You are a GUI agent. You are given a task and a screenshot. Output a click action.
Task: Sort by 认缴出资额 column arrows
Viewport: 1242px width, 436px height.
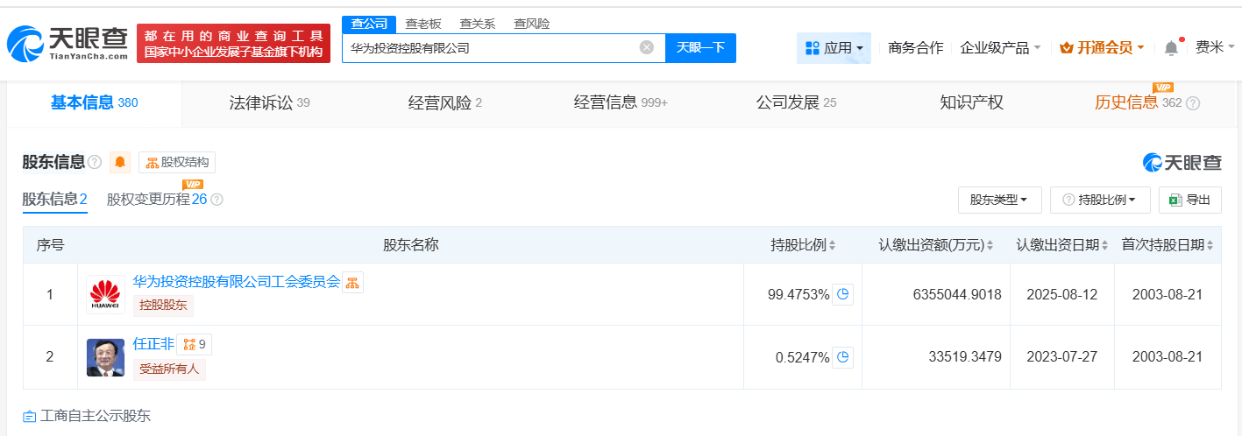click(x=990, y=245)
